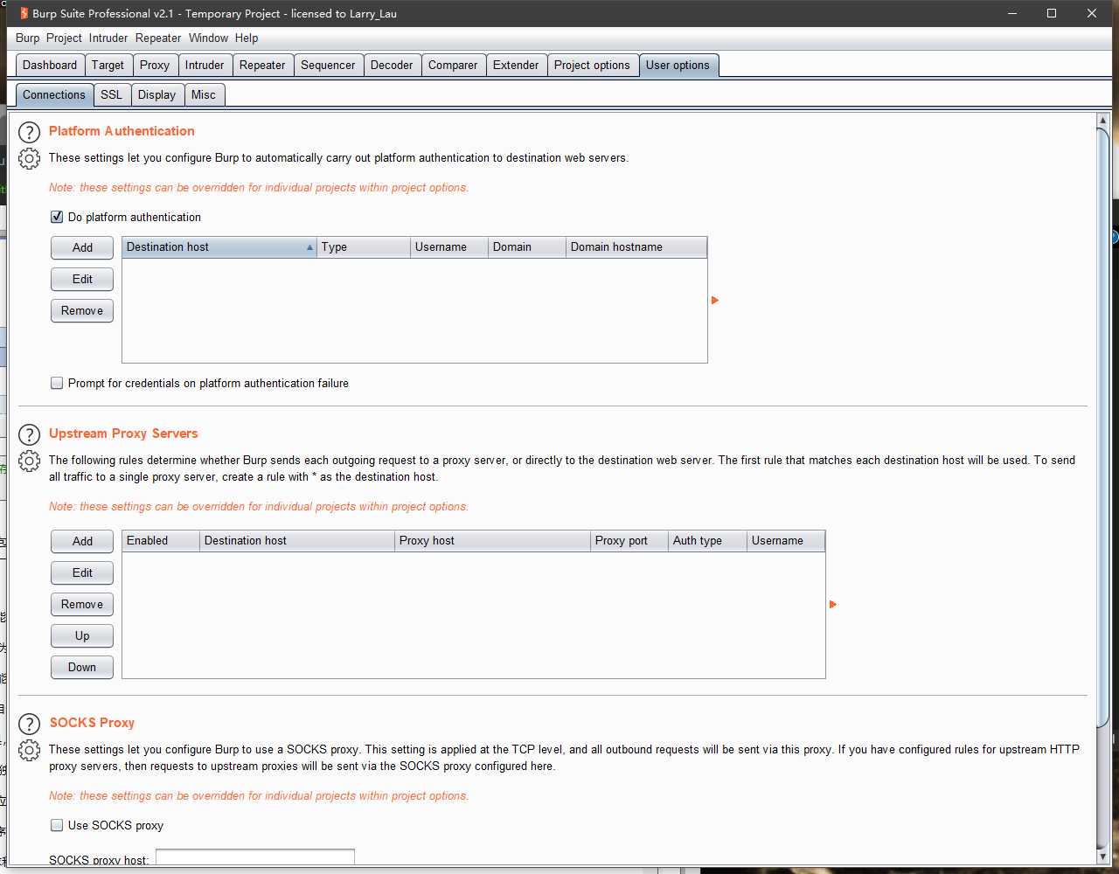Click Edit in Upstream Proxy Servers
This screenshot has height=874, width=1119.
(x=82, y=572)
